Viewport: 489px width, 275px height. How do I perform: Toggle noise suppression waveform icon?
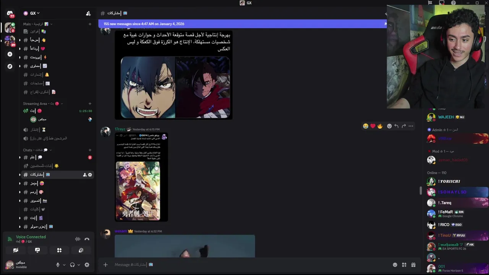(78, 239)
